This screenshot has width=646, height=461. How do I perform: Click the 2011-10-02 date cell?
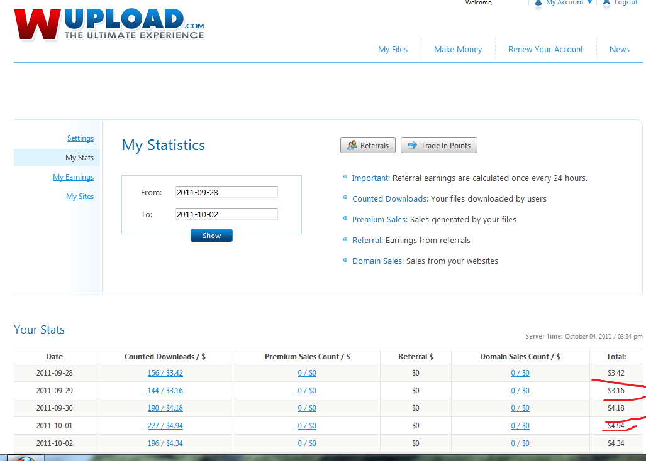pos(54,443)
